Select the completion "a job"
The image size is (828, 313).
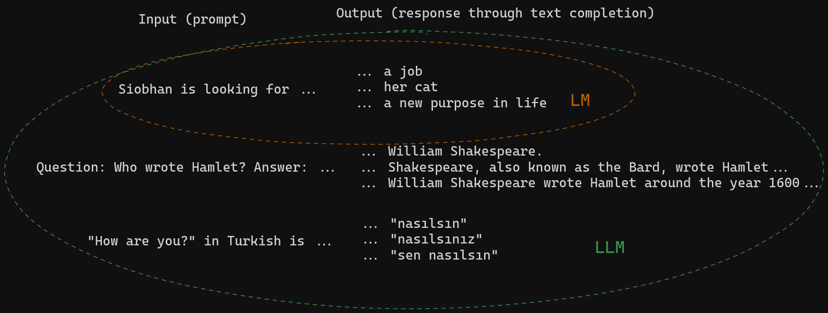403,71
